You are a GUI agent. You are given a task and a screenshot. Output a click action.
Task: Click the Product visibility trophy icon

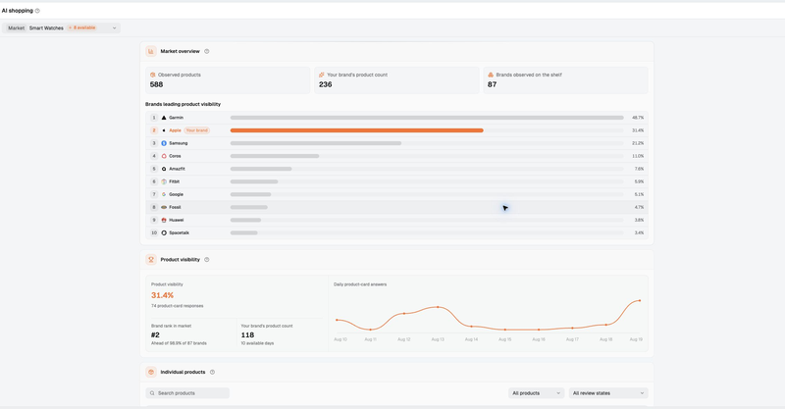[151, 259]
